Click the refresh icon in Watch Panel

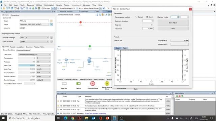[x=182, y=96]
